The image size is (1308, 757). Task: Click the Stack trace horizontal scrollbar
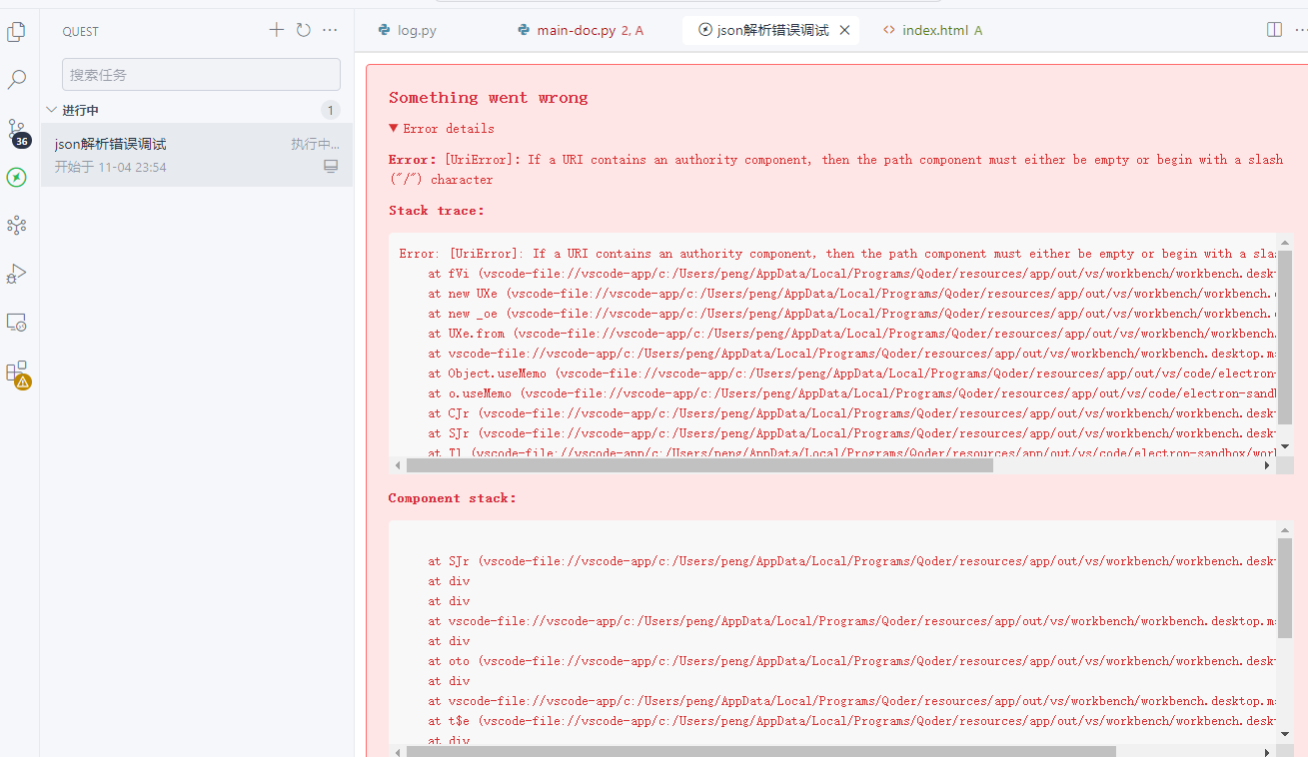699,465
